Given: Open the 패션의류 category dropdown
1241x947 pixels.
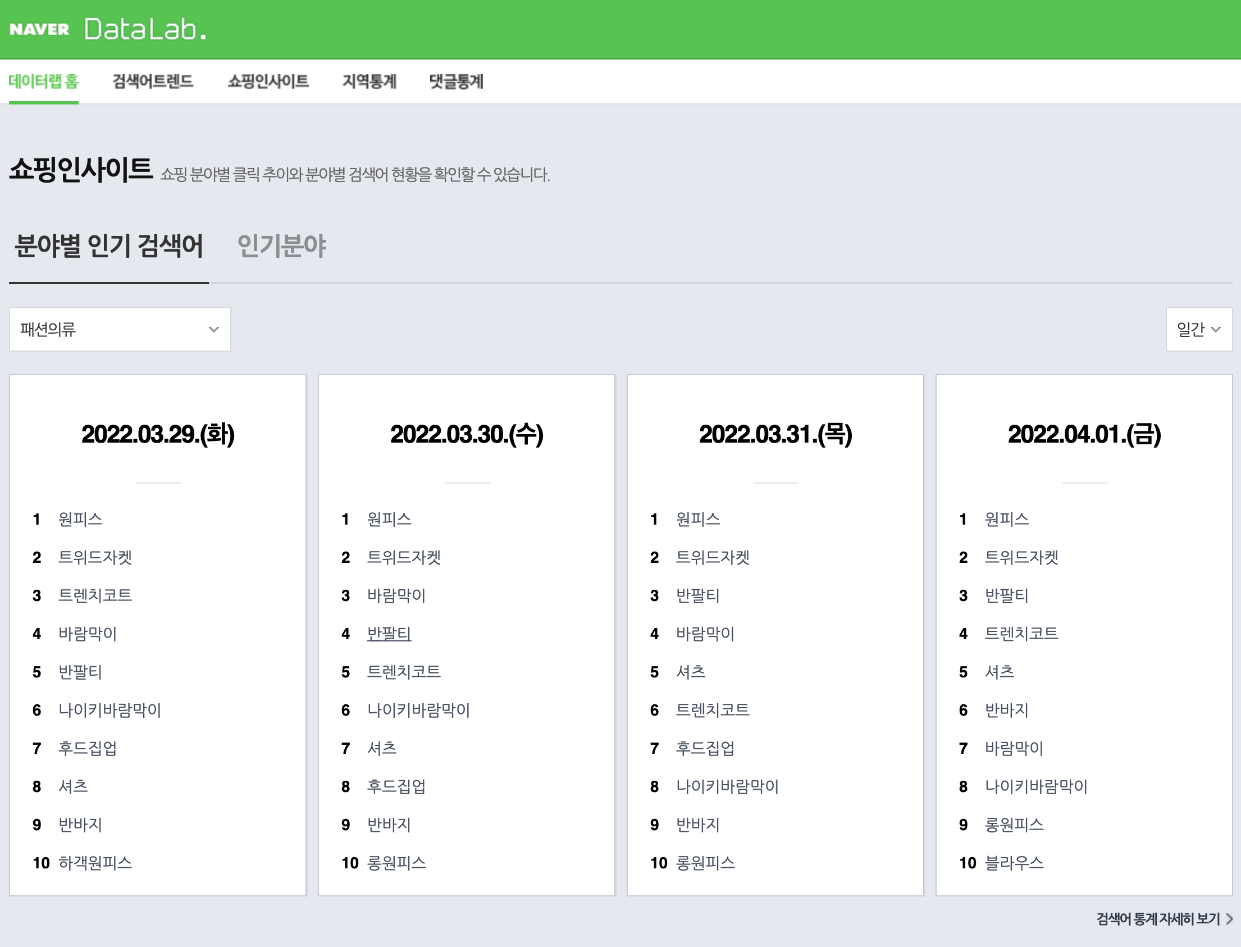Looking at the screenshot, I should 120,329.
